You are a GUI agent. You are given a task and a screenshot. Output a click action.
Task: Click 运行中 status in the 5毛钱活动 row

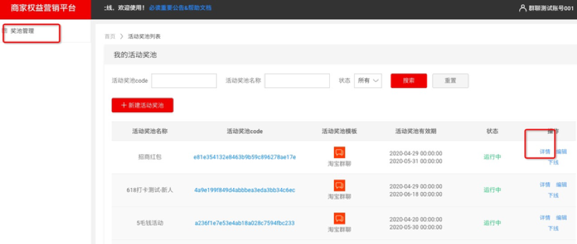492,223
